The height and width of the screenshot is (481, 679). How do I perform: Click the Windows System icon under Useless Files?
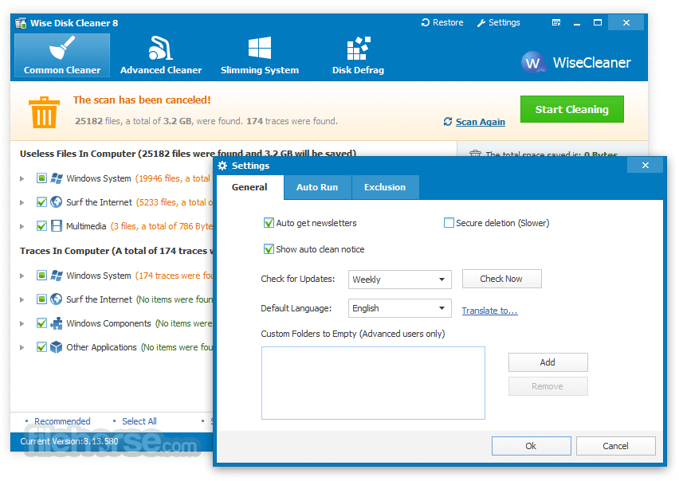[x=57, y=178]
